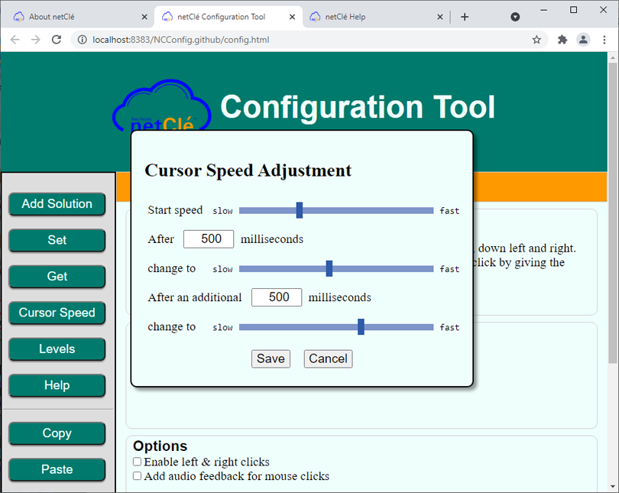Click the Copy sidebar button
Image resolution: width=619 pixels, height=493 pixels.
pyautogui.click(x=57, y=433)
